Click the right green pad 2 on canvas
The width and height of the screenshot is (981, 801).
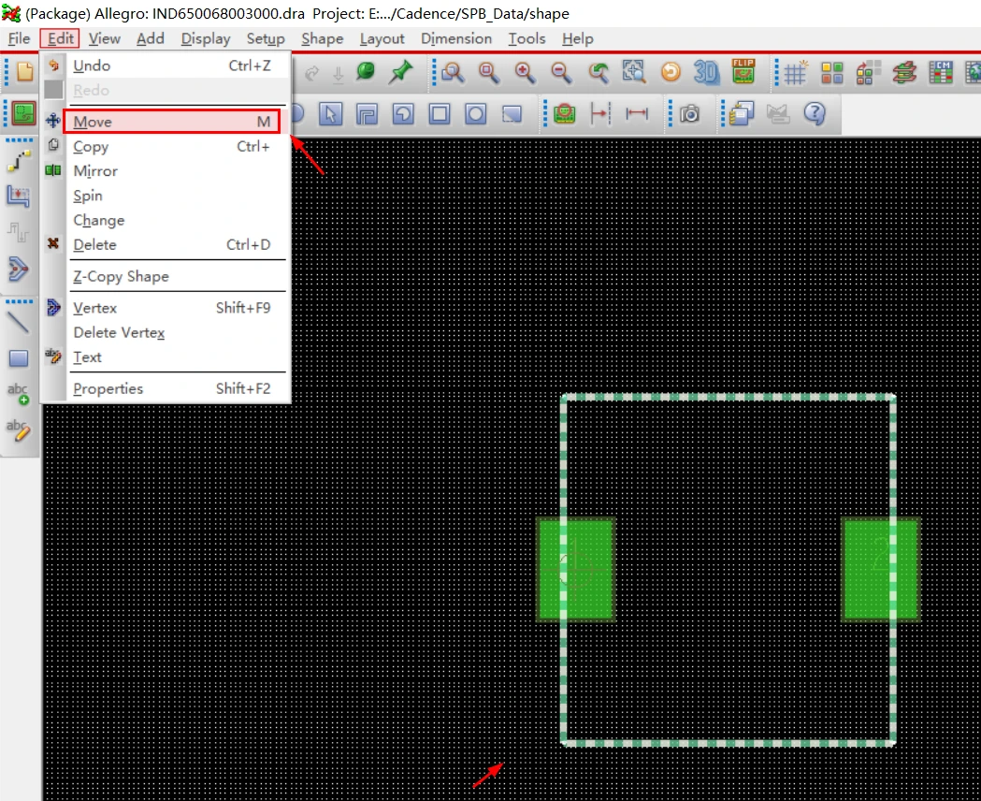(x=881, y=570)
